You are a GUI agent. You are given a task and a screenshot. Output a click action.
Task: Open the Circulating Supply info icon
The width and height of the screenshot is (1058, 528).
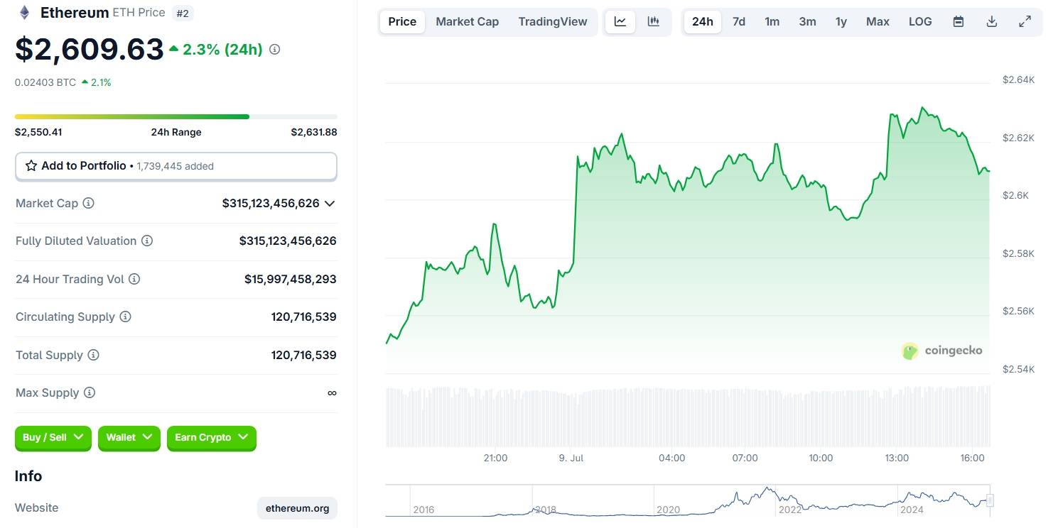click(125, 317)
